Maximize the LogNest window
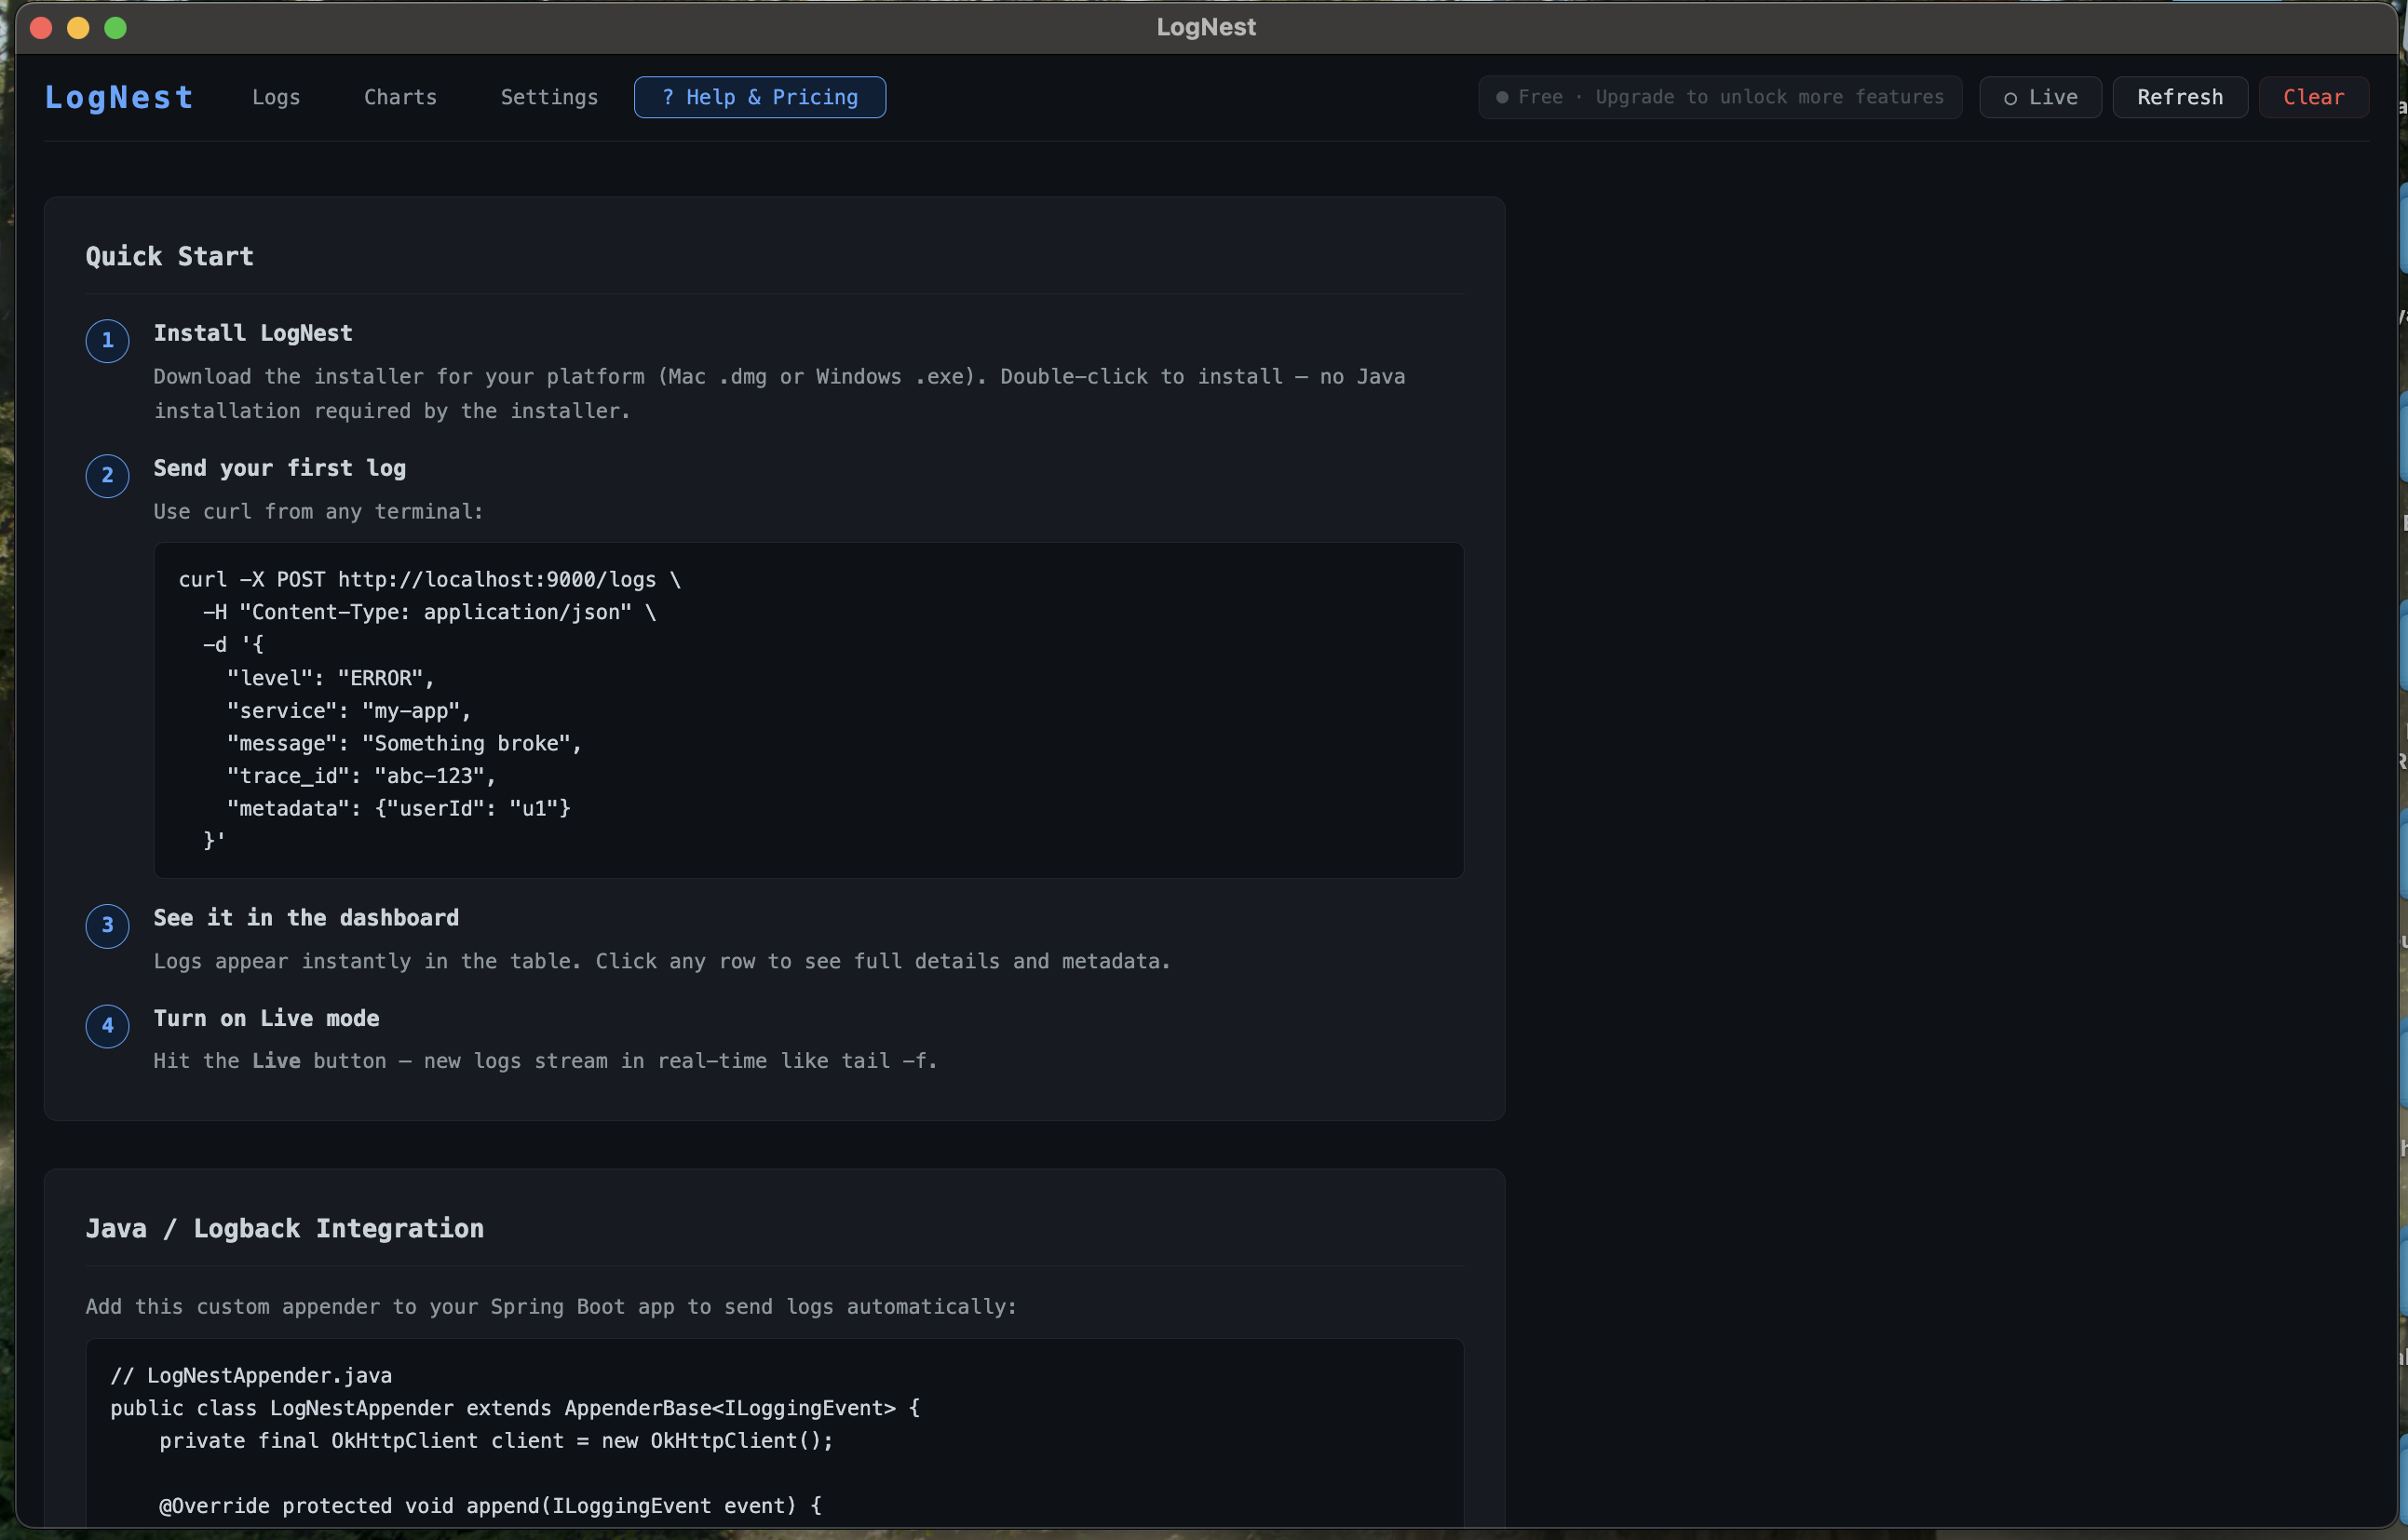This screenshot has width=2408, height=1540. pyautogui.click(x=116, y=28)
